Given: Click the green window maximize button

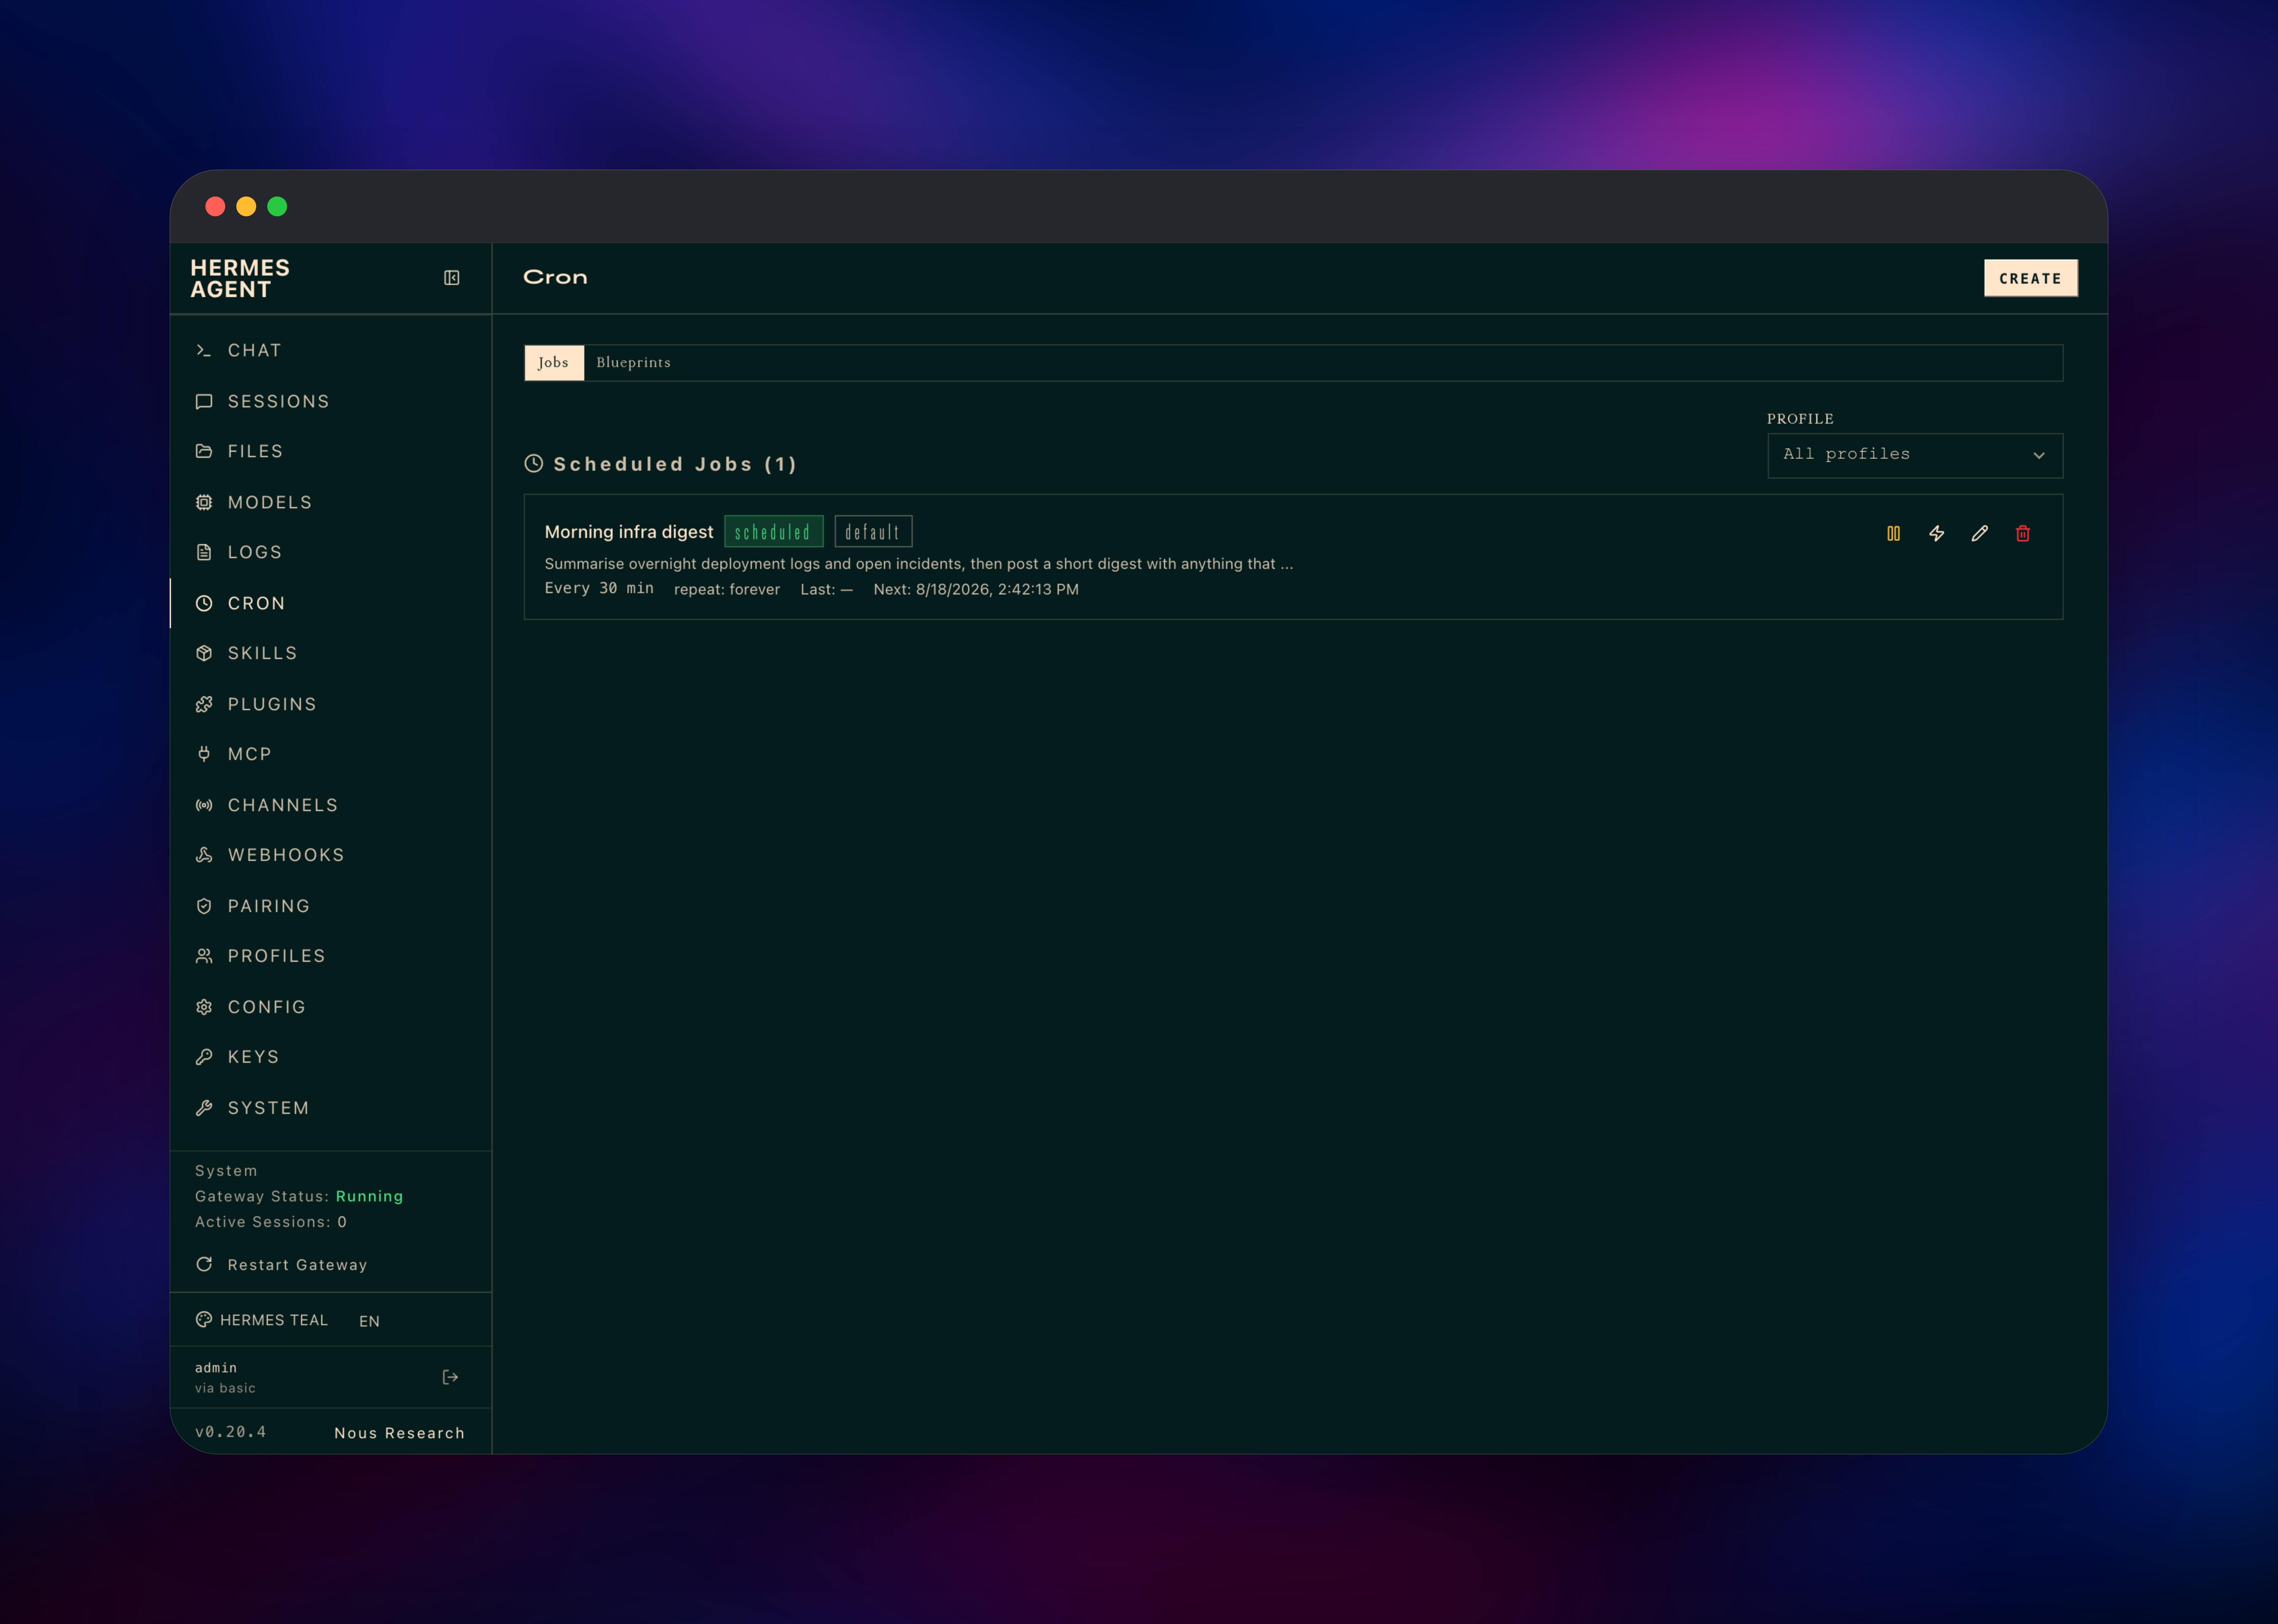Looking at the screenshot, I should [x=277, y=206].
